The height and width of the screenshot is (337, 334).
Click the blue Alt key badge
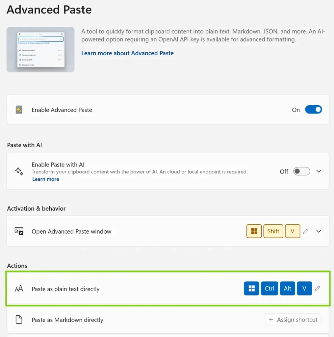287,288
